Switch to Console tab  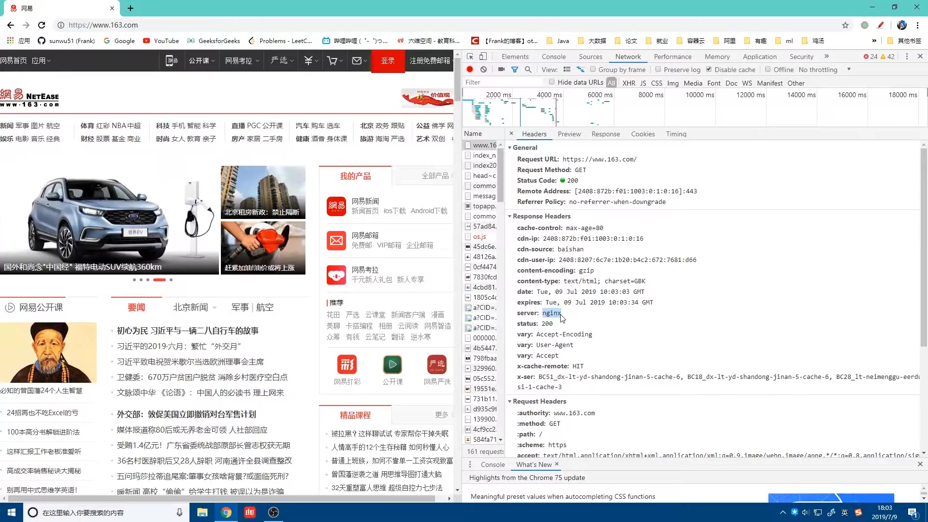tap(553, 57)
